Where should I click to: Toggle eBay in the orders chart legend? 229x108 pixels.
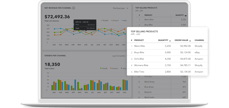tap(124, 68)
